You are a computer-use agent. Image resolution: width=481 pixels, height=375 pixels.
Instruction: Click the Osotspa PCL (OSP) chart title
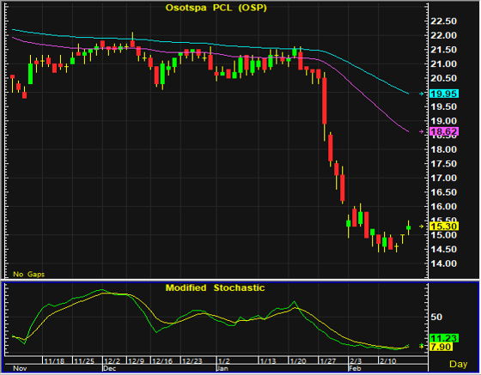point(216,8)
